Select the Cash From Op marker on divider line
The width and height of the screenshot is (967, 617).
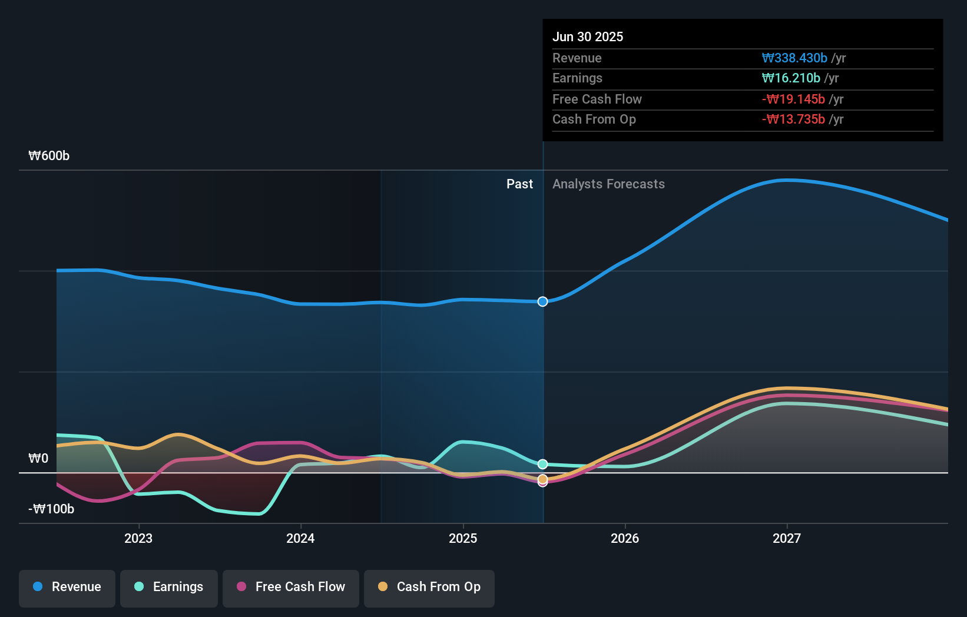coord(542,480)
